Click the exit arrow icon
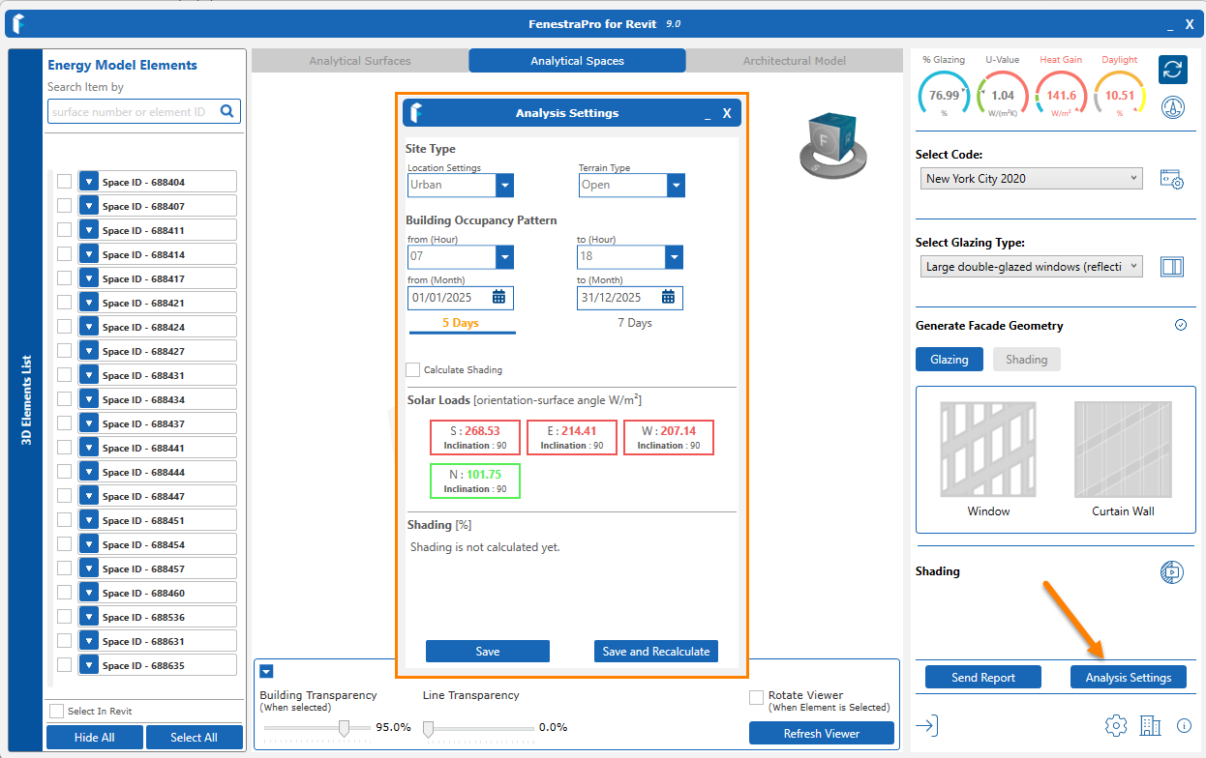Viewport: 1206px width, 758px height. pos(927,725)
